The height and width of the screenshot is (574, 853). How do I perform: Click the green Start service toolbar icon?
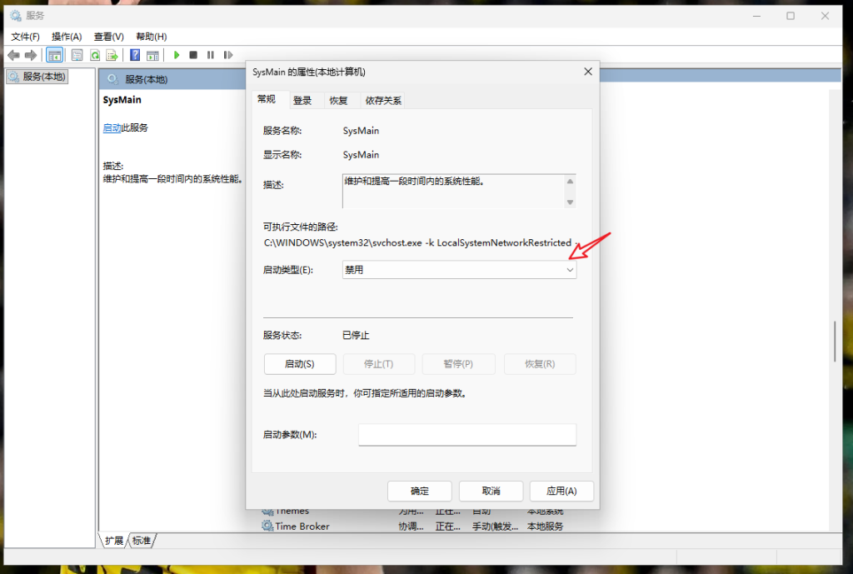(x=177, y=55)
